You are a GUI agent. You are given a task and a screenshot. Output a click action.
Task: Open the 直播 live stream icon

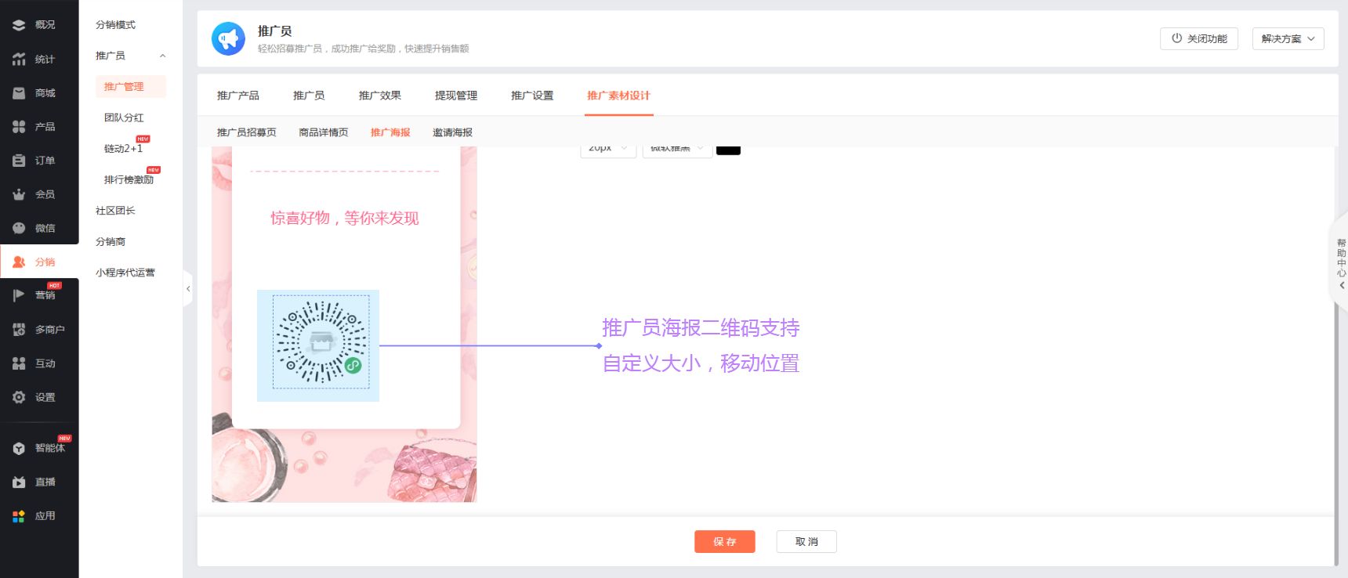click(19, 482)
